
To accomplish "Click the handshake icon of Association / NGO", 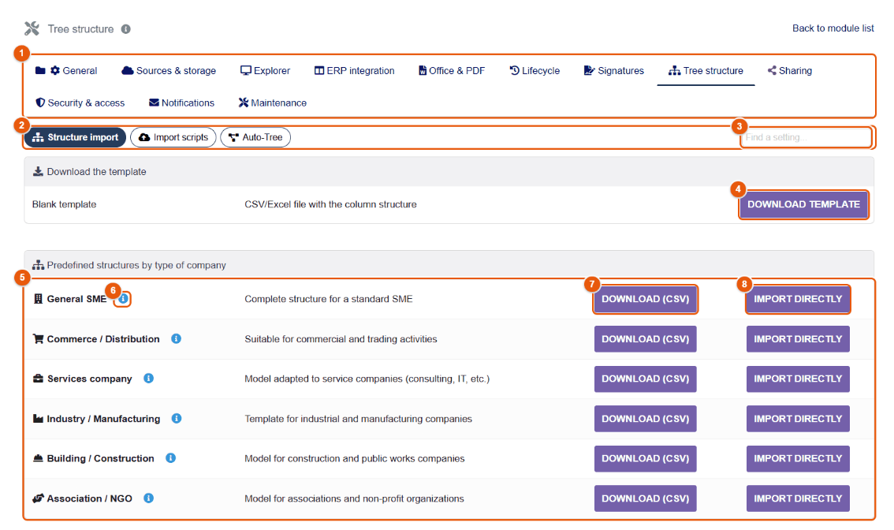I will tap(38, 498).
